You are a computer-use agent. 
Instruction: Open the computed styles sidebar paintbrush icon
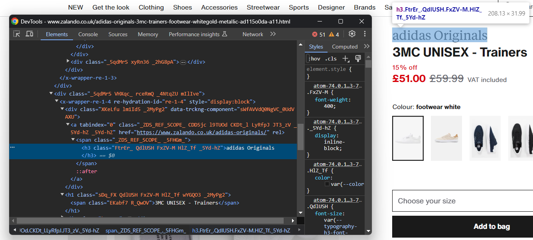358,59
